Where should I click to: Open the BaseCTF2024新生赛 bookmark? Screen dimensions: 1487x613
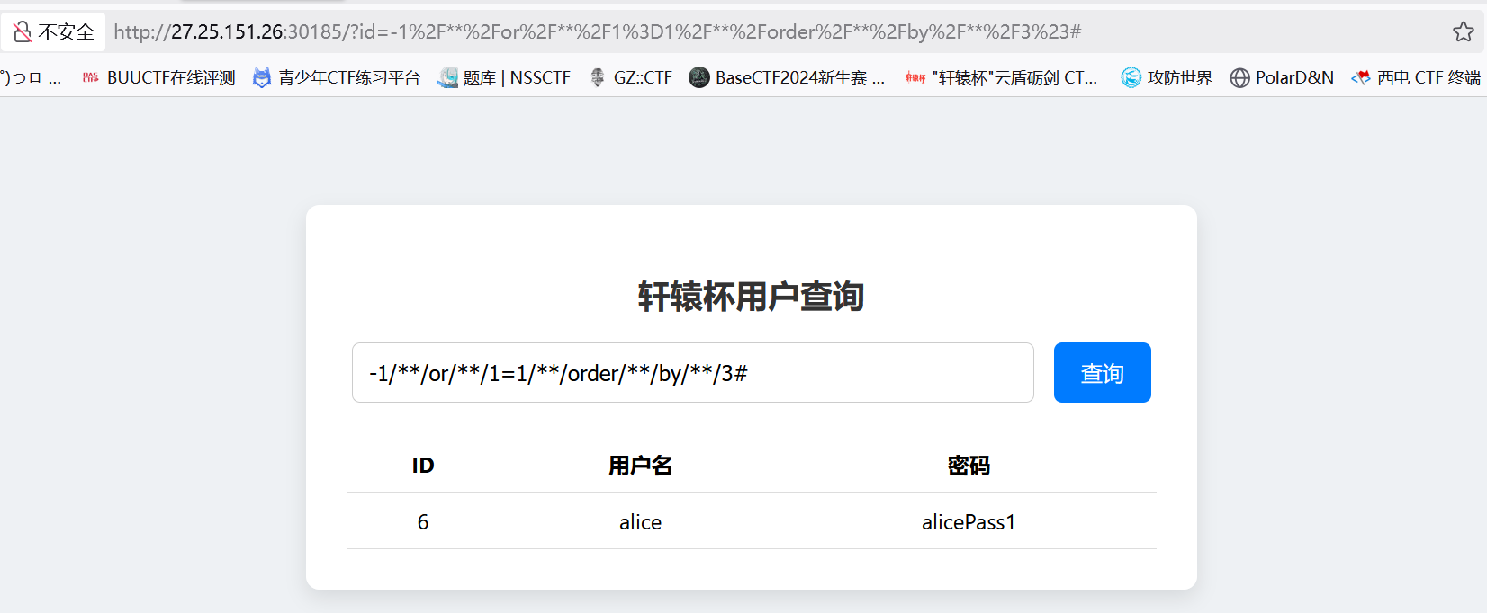click(788, 78)
